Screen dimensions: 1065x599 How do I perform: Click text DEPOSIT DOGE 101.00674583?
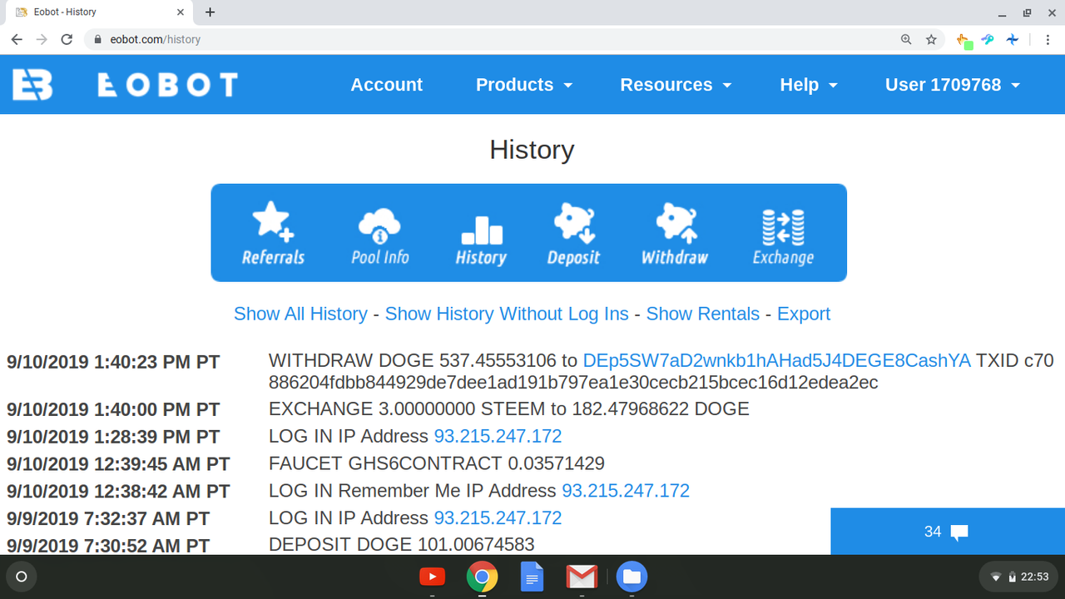click(401, 545)
